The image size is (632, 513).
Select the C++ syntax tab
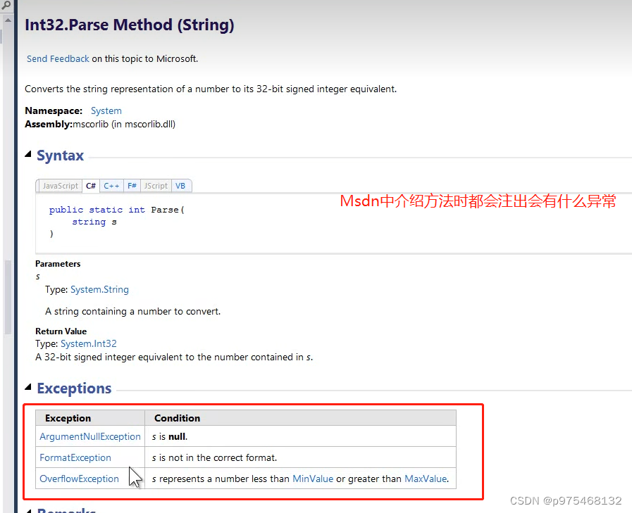[x=111, y=186]
